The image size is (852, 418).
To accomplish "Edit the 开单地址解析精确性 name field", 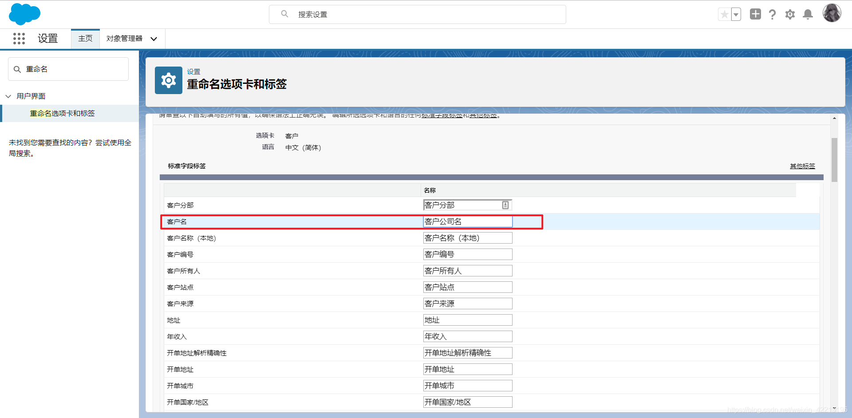I will (468, 353).
